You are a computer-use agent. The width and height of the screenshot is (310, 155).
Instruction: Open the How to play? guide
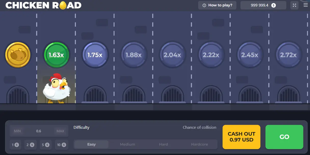click(x=217, y=5)
